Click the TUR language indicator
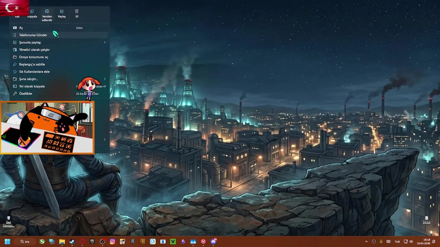The width and height of the screenshot is (440, 247). pos(397,242)
